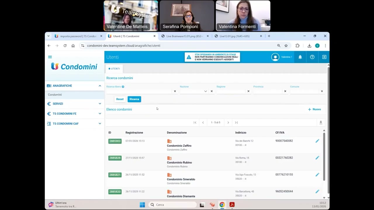
Task: Click the Reset button
Action: (x=120, y=99)
